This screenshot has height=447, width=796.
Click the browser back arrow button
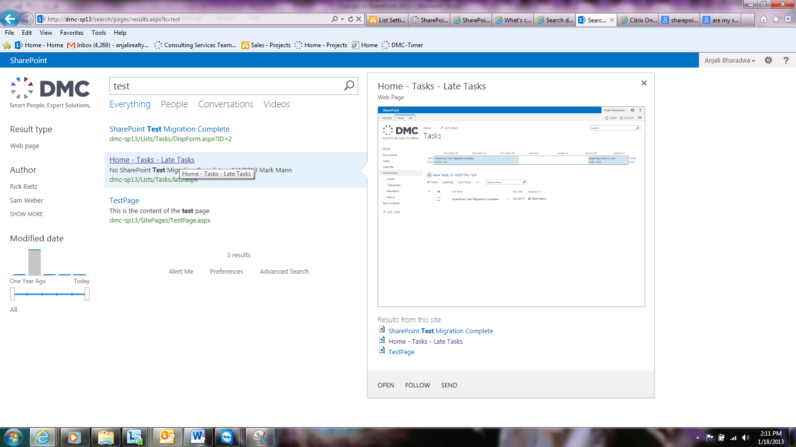tap(10, 19)
